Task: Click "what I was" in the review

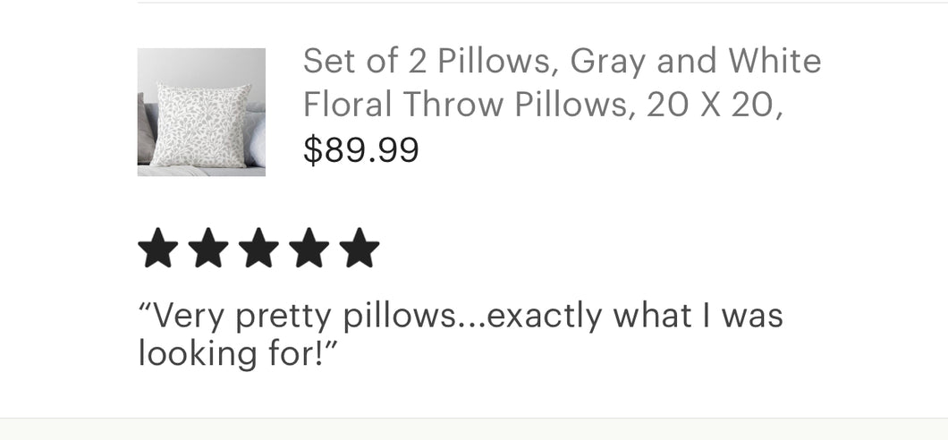Action: [x=697, y=316]
